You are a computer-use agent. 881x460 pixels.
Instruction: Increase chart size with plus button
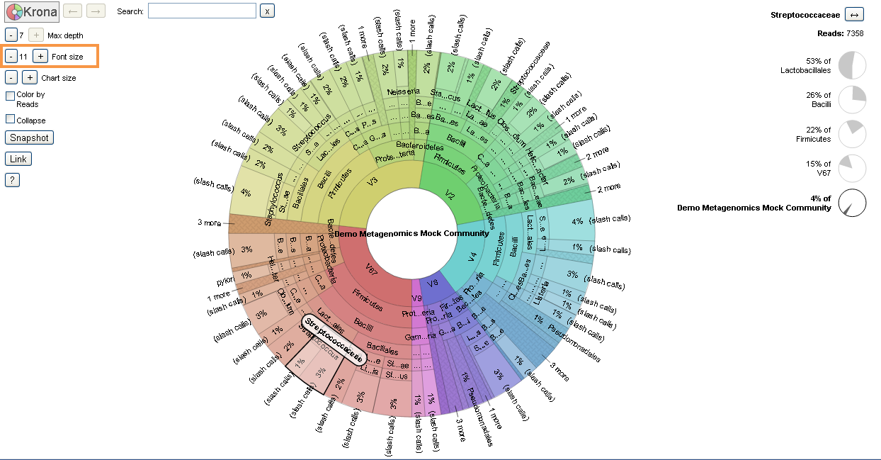pyautogui.click(x=30, y=77)
